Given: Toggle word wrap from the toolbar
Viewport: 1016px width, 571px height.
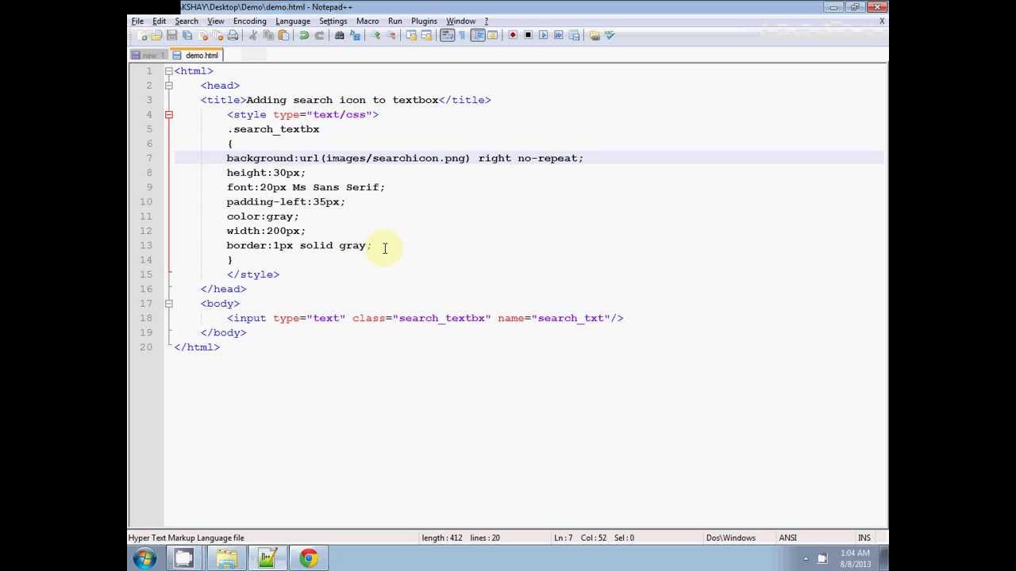Looking at the screenshot, I should pyautogui.click(x=449, y=35).
